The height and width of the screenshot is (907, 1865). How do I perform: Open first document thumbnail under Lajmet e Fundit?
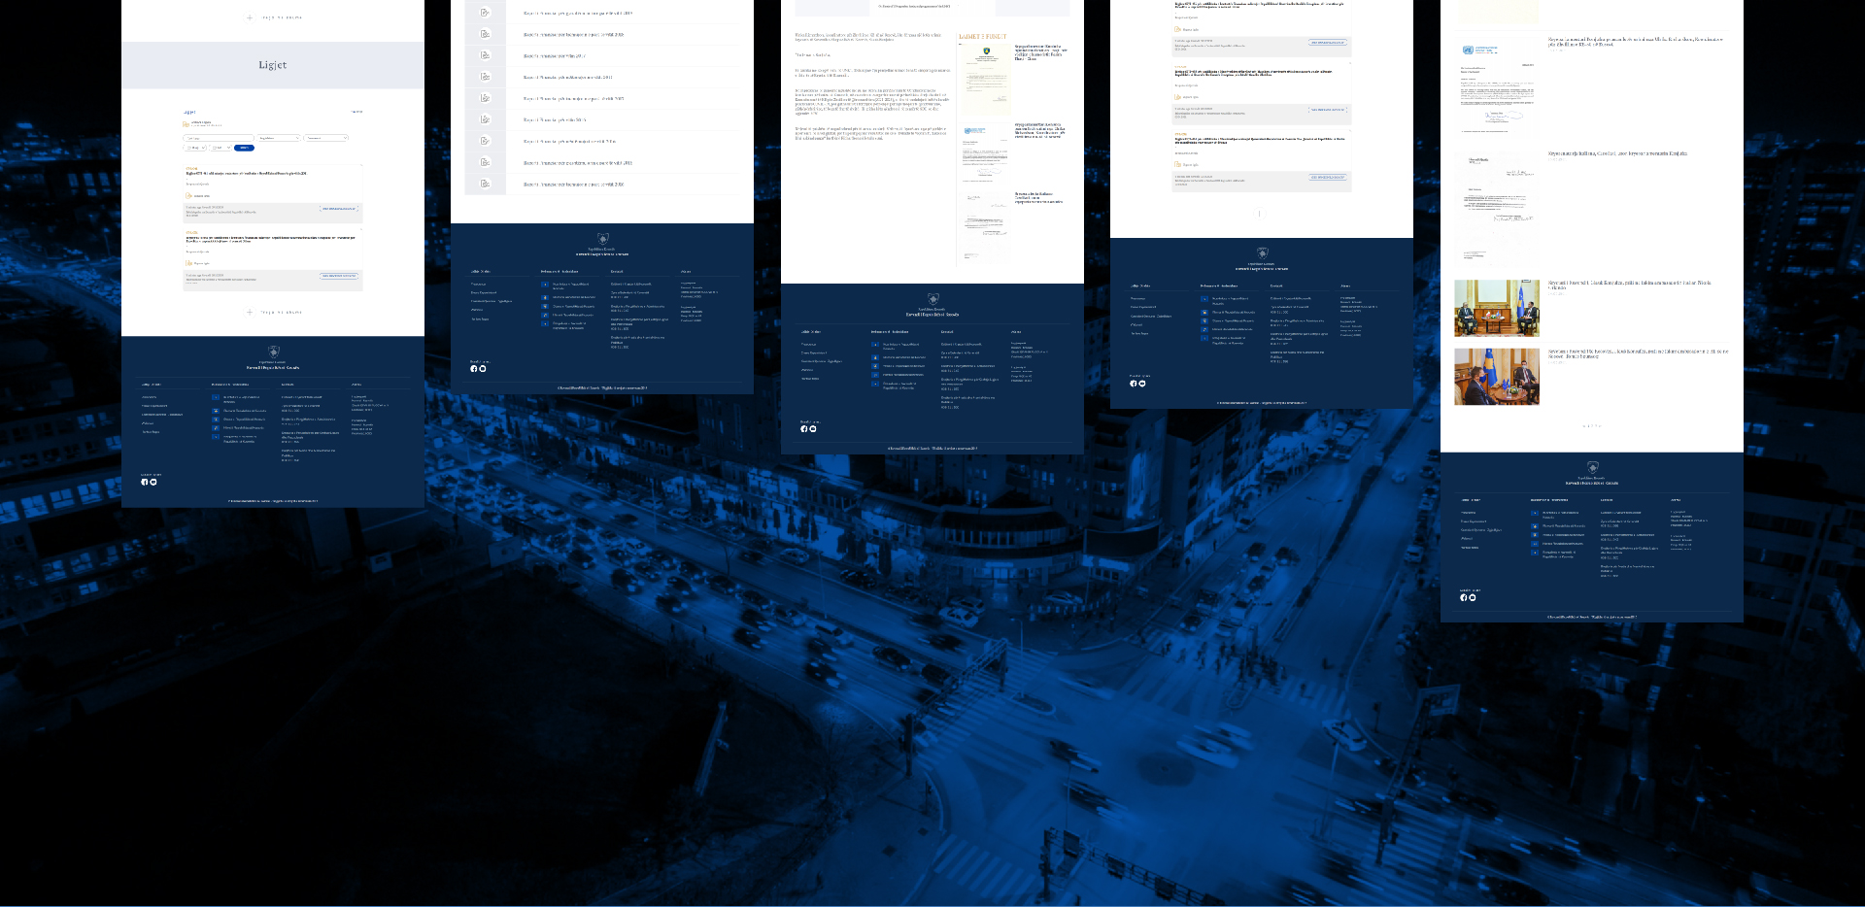point(986,78)
